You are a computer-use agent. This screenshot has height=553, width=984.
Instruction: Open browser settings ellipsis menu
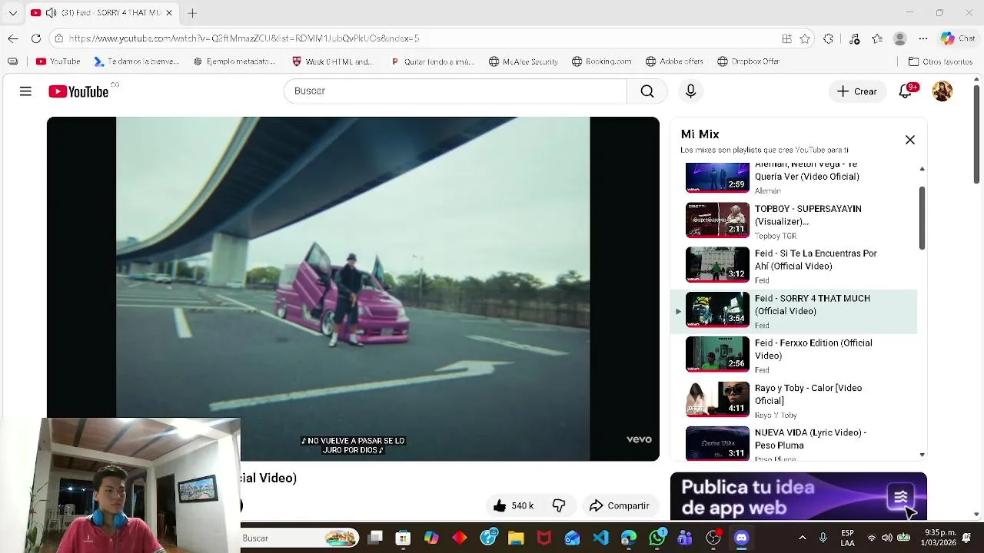coord(923,38)
